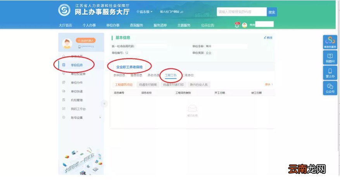Select the 待遇支付明细 sub-tab button
This screenshot has width=340, height=180.
[x=148, y=84]
